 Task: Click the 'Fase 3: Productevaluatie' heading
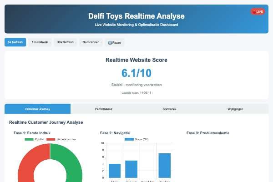(208, 133)
